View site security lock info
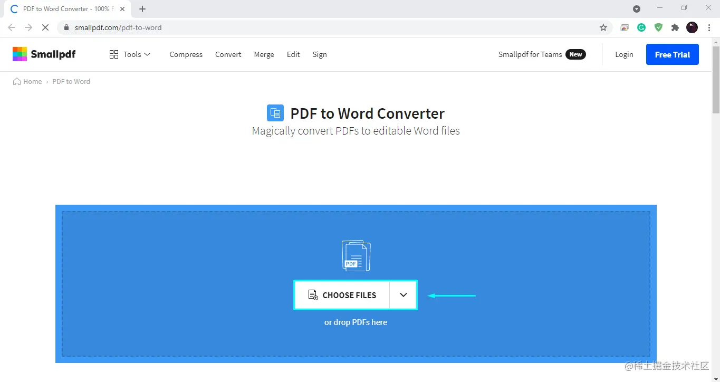720x382 pixels. tap(66, 27)
